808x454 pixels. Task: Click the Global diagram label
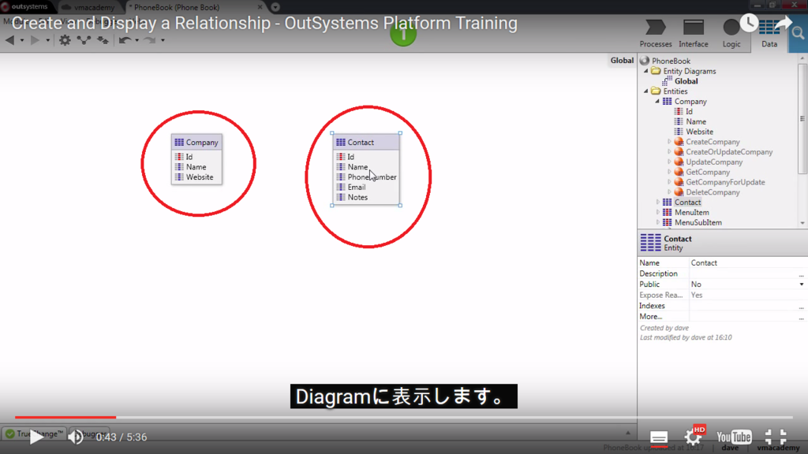[x=622, y=60]
